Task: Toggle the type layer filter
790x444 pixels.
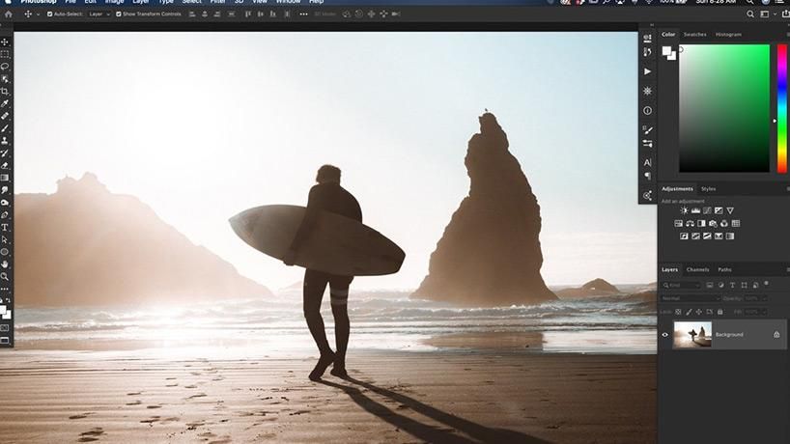Action: (733, 285)
